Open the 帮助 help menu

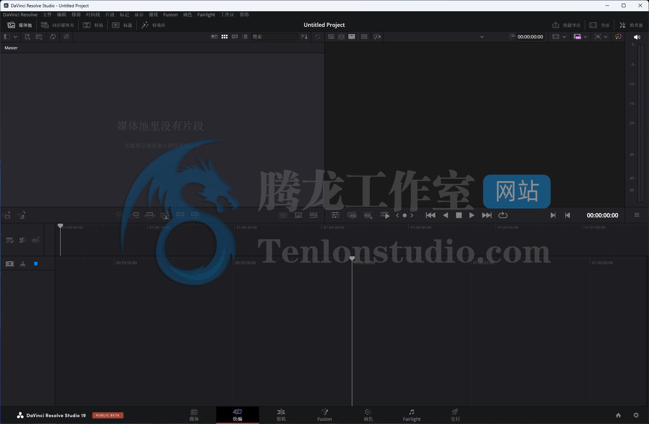click(244, 14)
